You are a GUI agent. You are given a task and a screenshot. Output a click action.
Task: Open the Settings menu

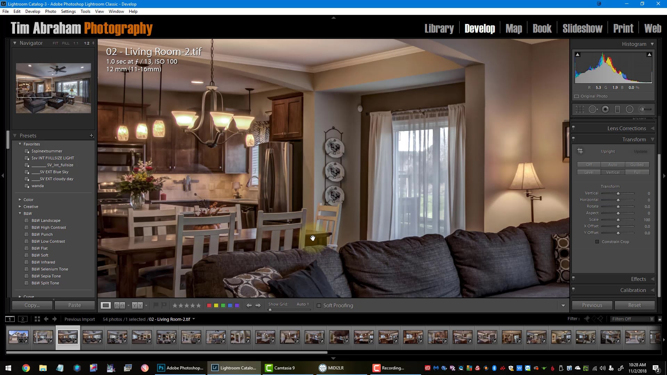68,11
